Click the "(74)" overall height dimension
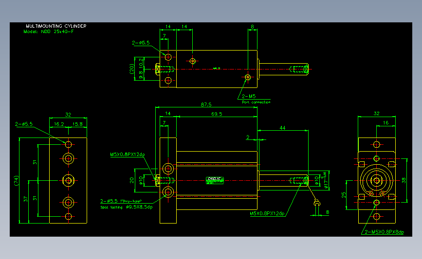422x259 pixels. click(17, 181)
